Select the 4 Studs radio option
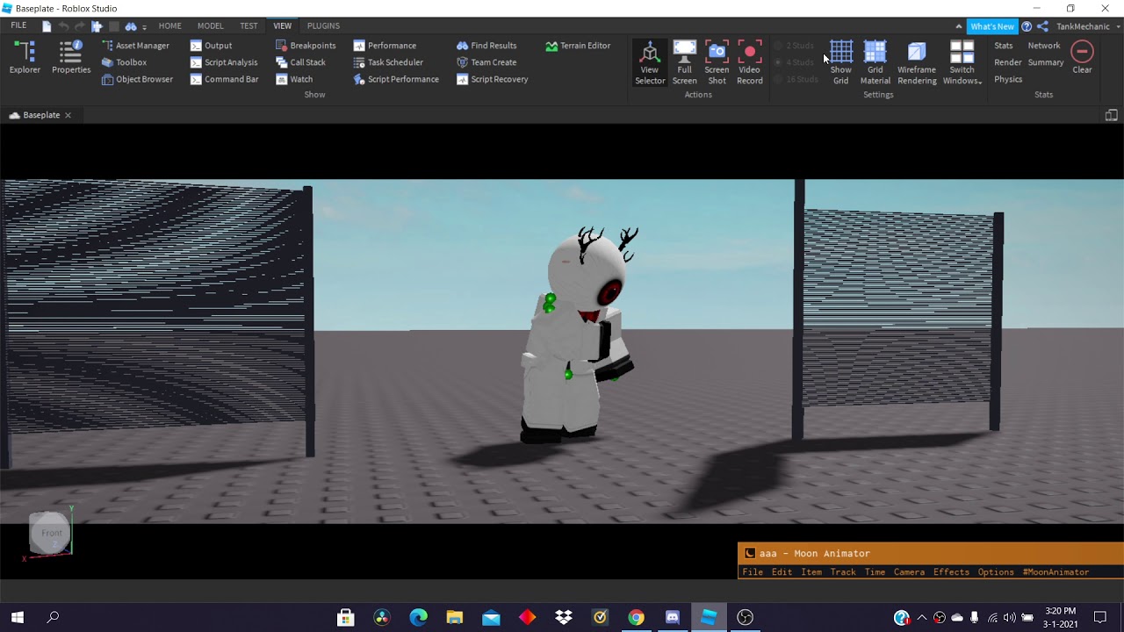The image size is (1124, 632). pyautogui.click(x=795, y=62)
